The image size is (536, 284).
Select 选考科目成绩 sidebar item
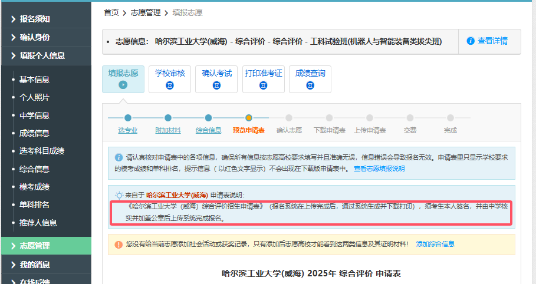[41, 151]
